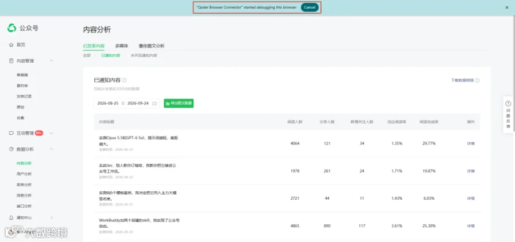Open the article titled 实测Opus 5.5和GPT-6 Sol
The height and width of the screenshot is (242, 515).
point(138,141)
